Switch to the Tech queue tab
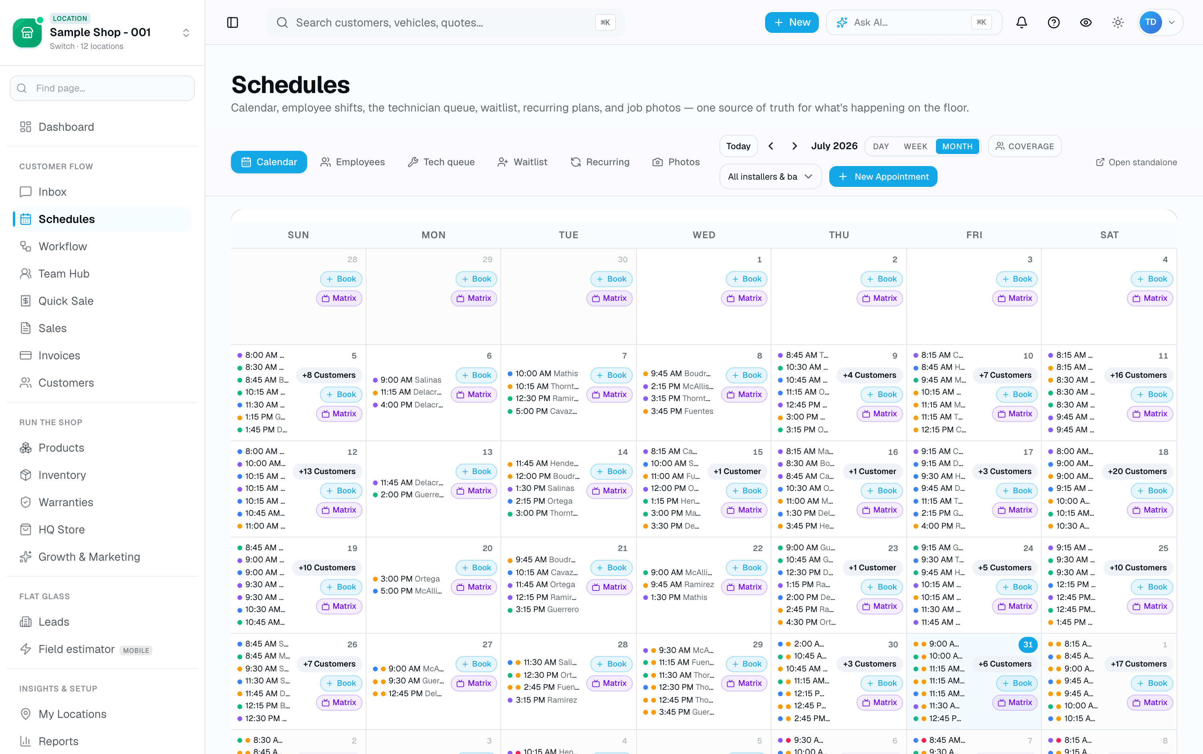The image size is (1203, 754). coord(441,162)
